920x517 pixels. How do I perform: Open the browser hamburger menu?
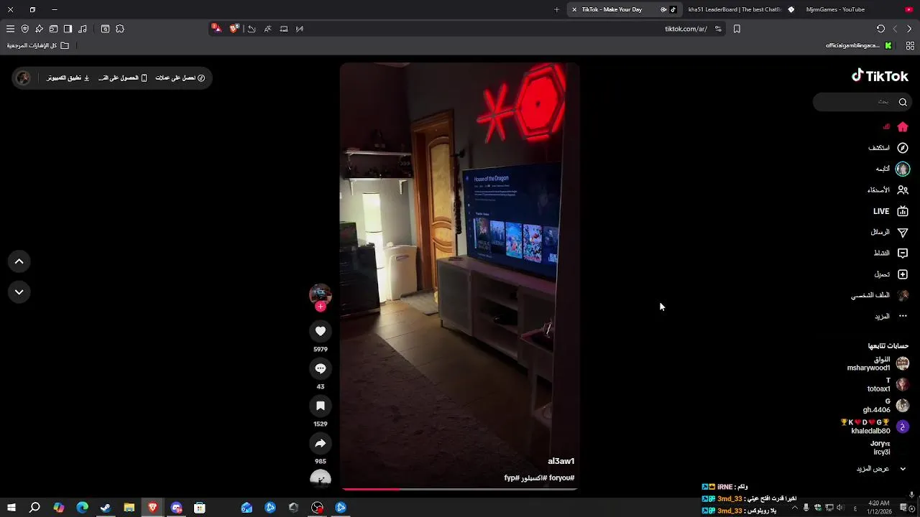(10, 29)
